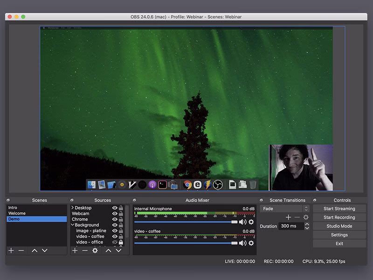Click the Chrome icon in the previewed dock

click(187, 185)
